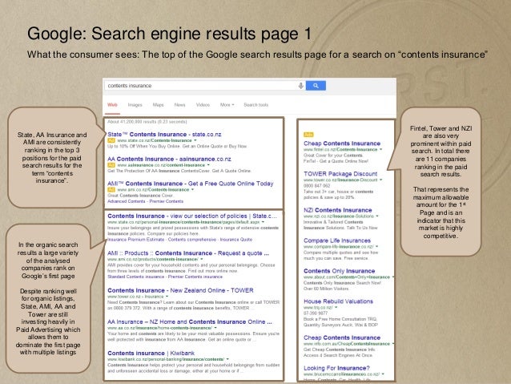Click Insurance Premium Estimate sitelink
The height and width of the screenshot is (384, 511).
click(x=135, y=240)
